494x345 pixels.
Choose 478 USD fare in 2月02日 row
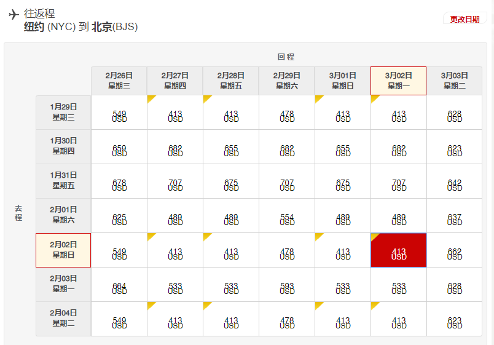287,250
